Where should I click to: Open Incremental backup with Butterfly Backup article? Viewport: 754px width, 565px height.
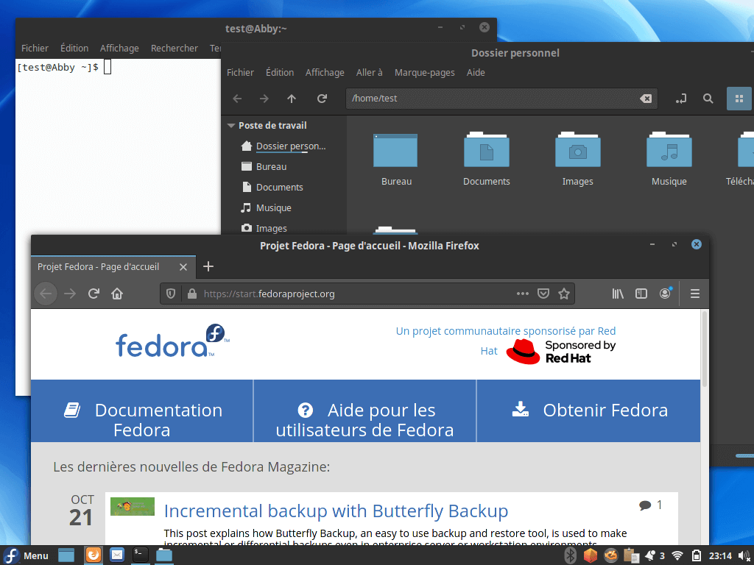[336, 511]
